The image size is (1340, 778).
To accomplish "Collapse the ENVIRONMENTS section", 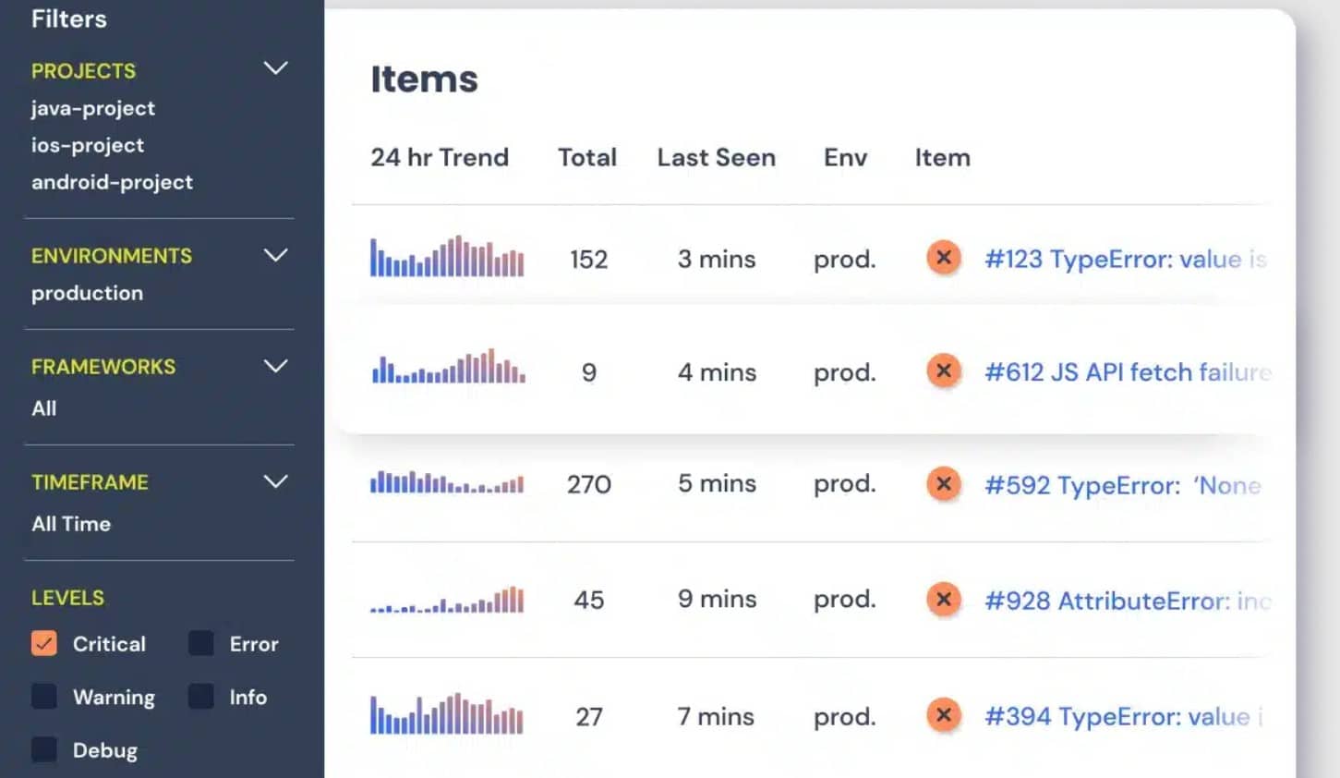I will tap(275, 256).
